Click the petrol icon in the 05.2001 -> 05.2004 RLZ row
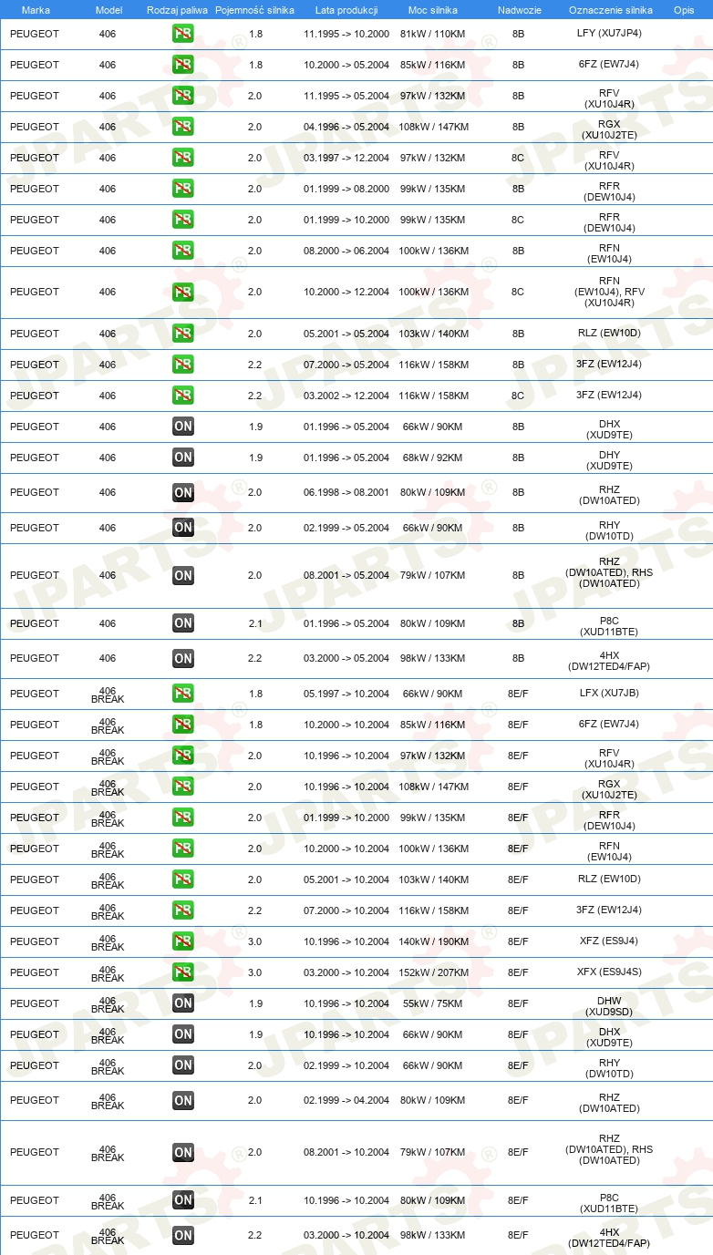This screenshot has width=713, height=1255. [x=182, y=334]
